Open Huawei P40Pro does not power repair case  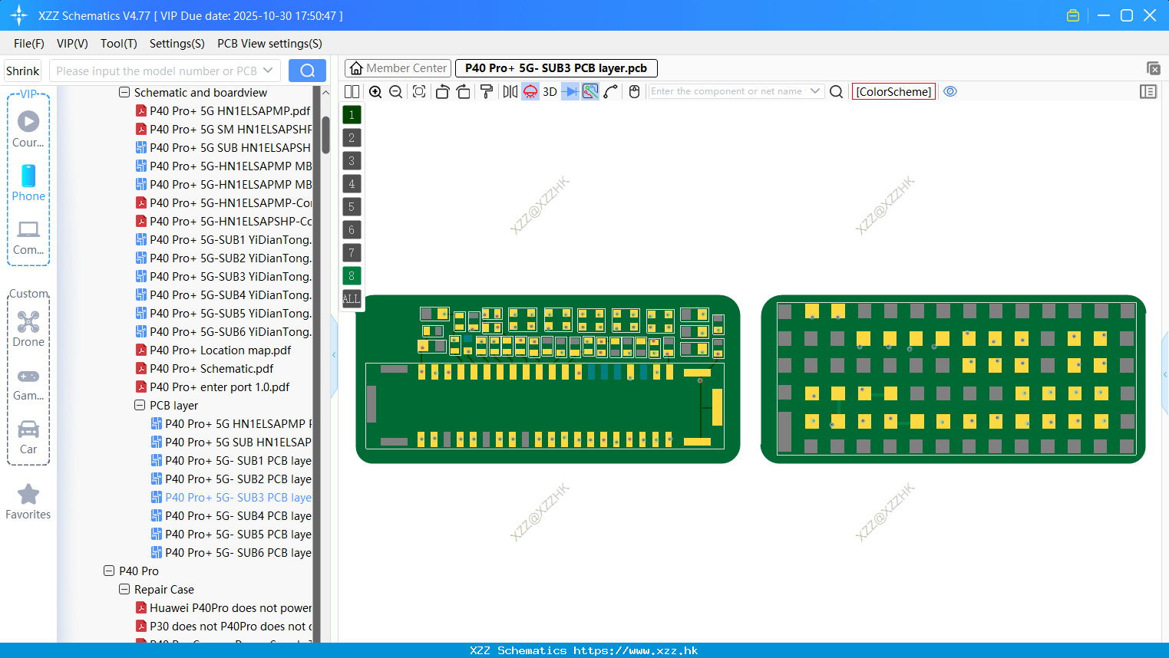coord(223,608)
